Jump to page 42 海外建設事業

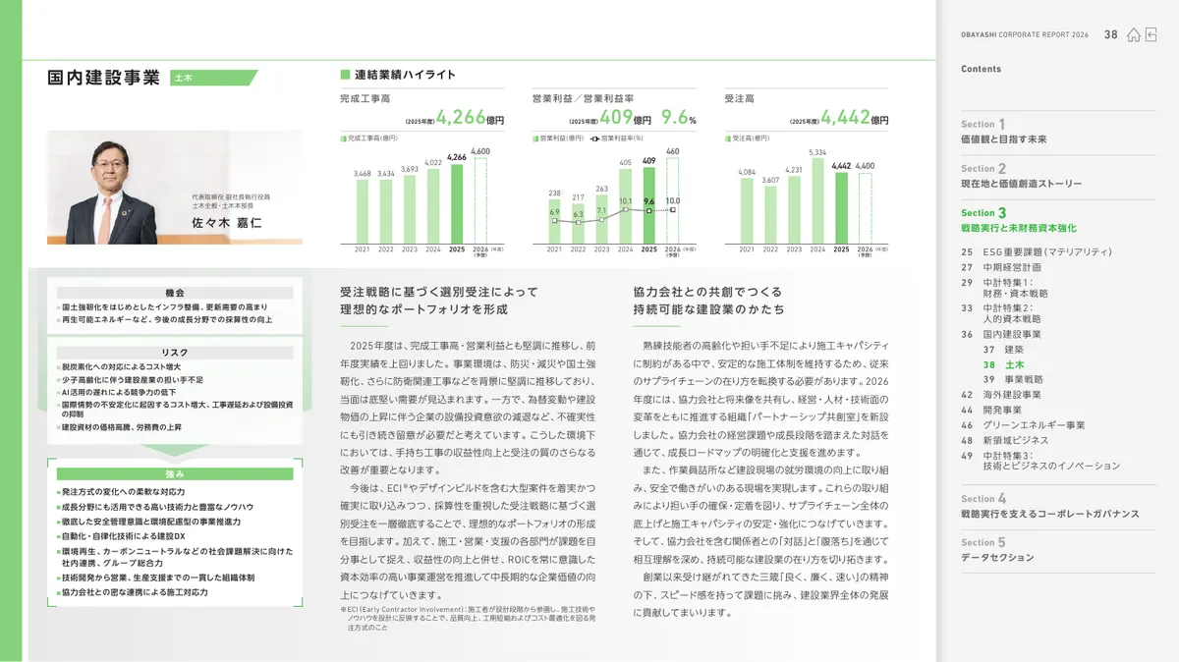click(x=1001, y=394)
